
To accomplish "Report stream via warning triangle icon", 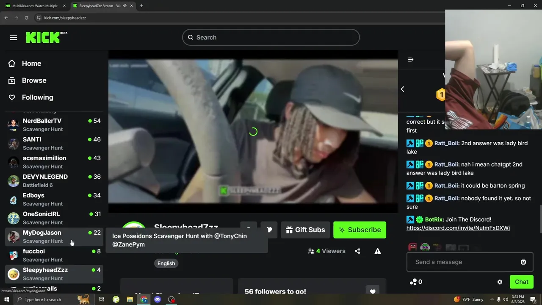I will pos(378,251).
